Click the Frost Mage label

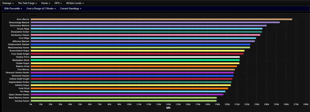point(24,38)
